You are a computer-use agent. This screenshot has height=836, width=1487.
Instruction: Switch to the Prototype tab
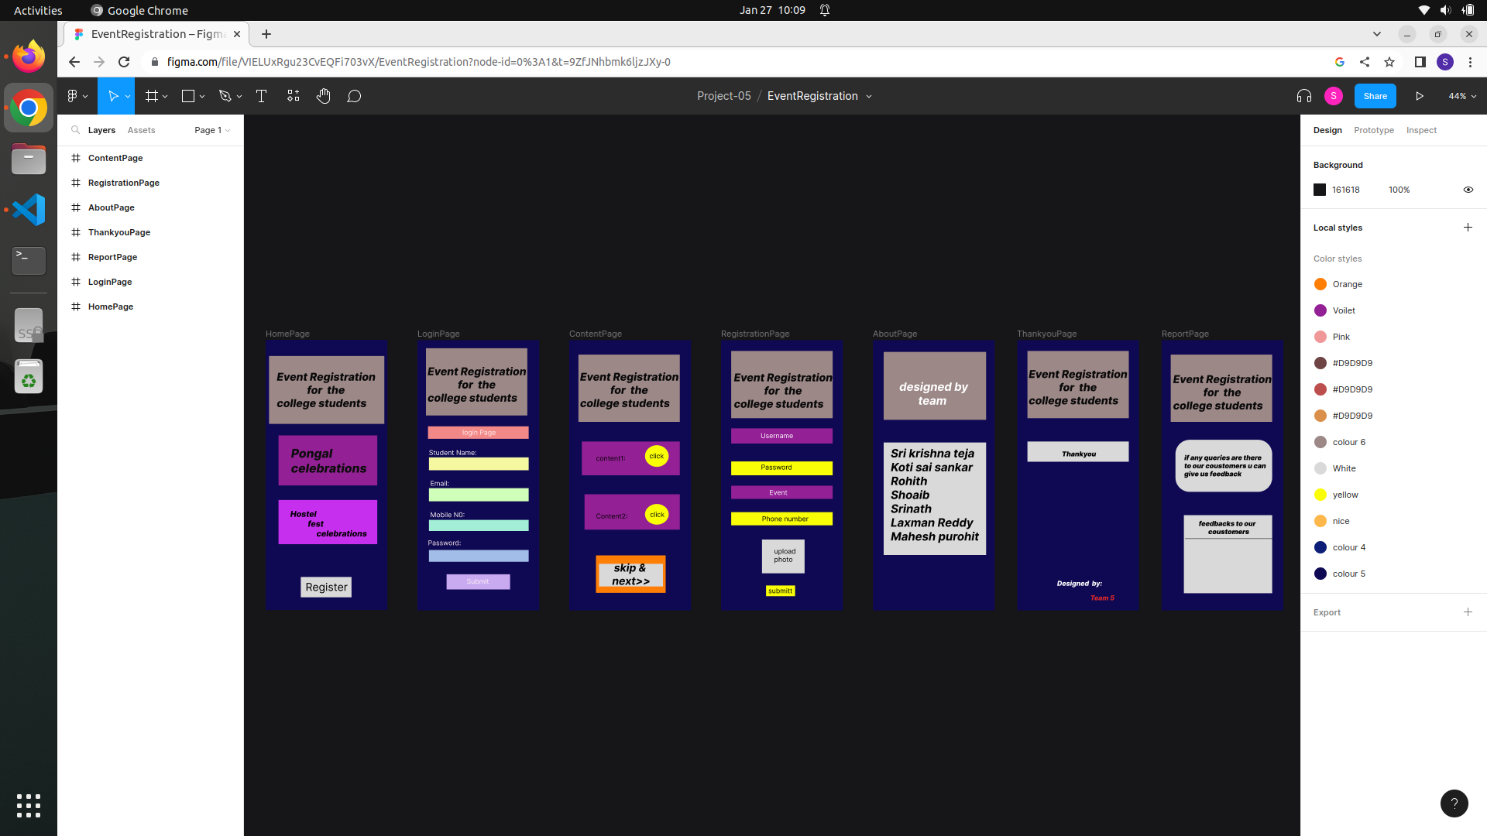1373,130
